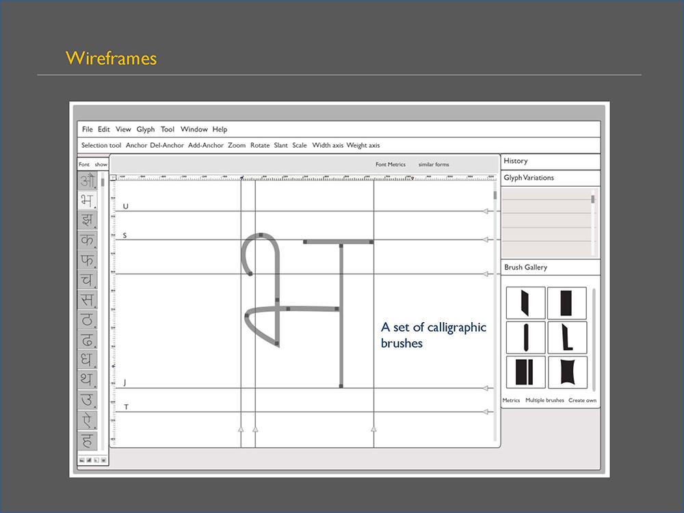Select the औ glyph thumbnail in font list
The height and width of the screenshot is (513, 684).
click(88, 181)
